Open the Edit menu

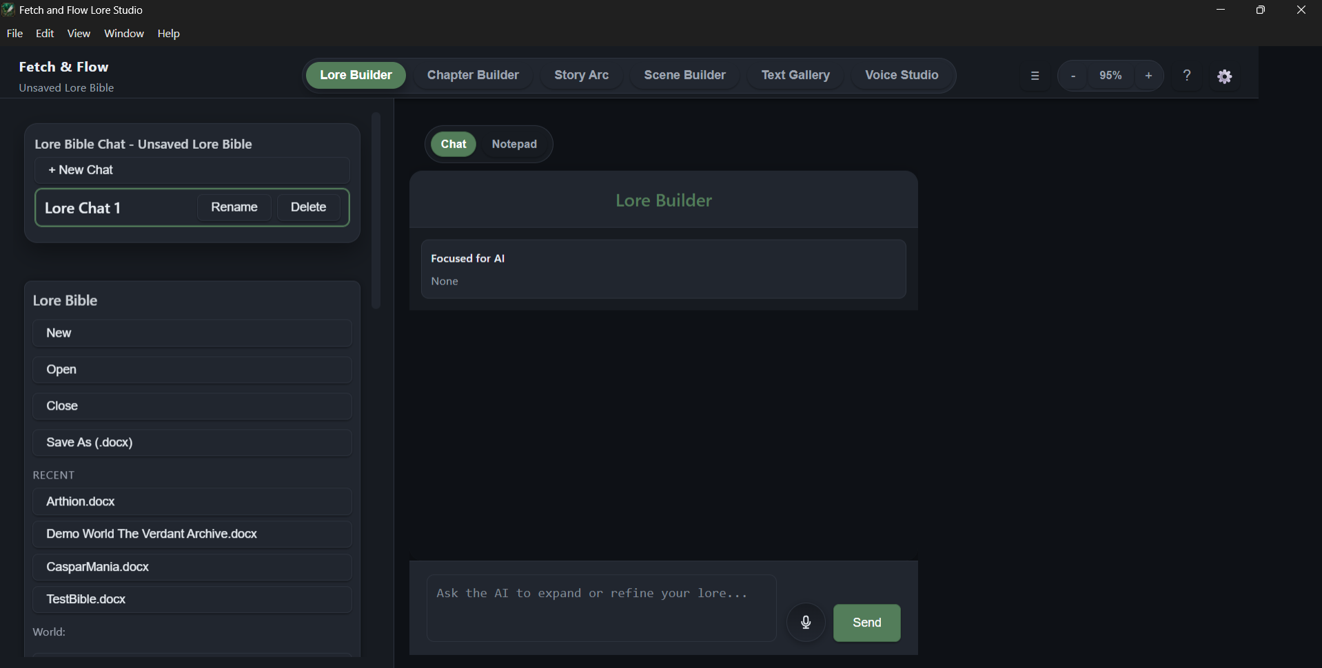[45, 33]
